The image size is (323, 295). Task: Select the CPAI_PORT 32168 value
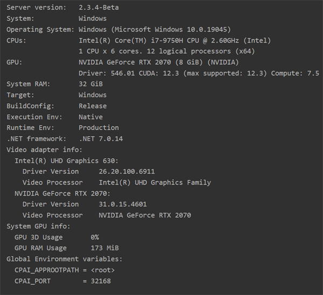pyautogui.click(x=101, y=281)
